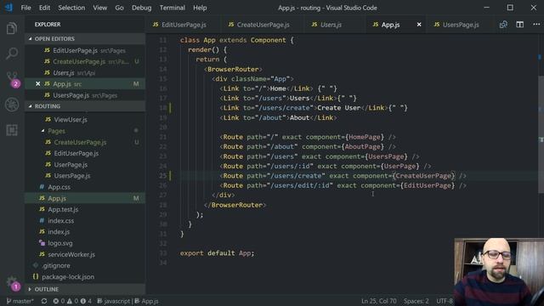Open the Edit menu
This screenshot has height=306, width=544.
pyautogui.click(x=44, y=8)
